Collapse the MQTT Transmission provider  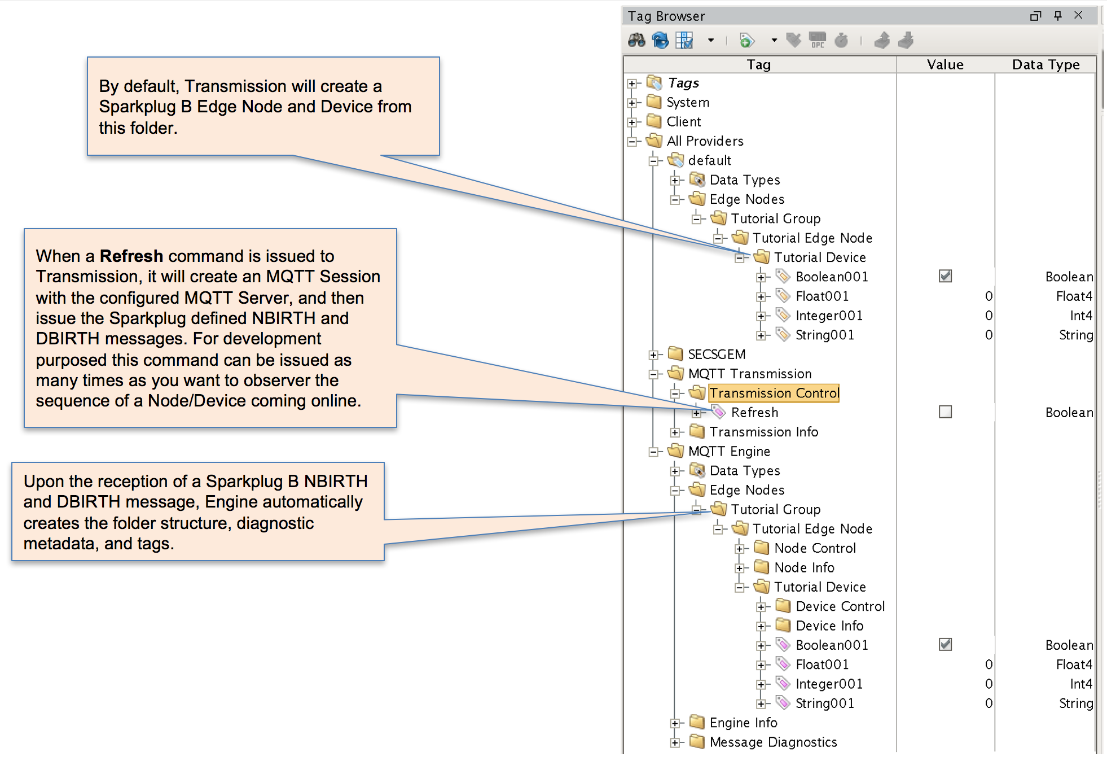click(654, 374)
